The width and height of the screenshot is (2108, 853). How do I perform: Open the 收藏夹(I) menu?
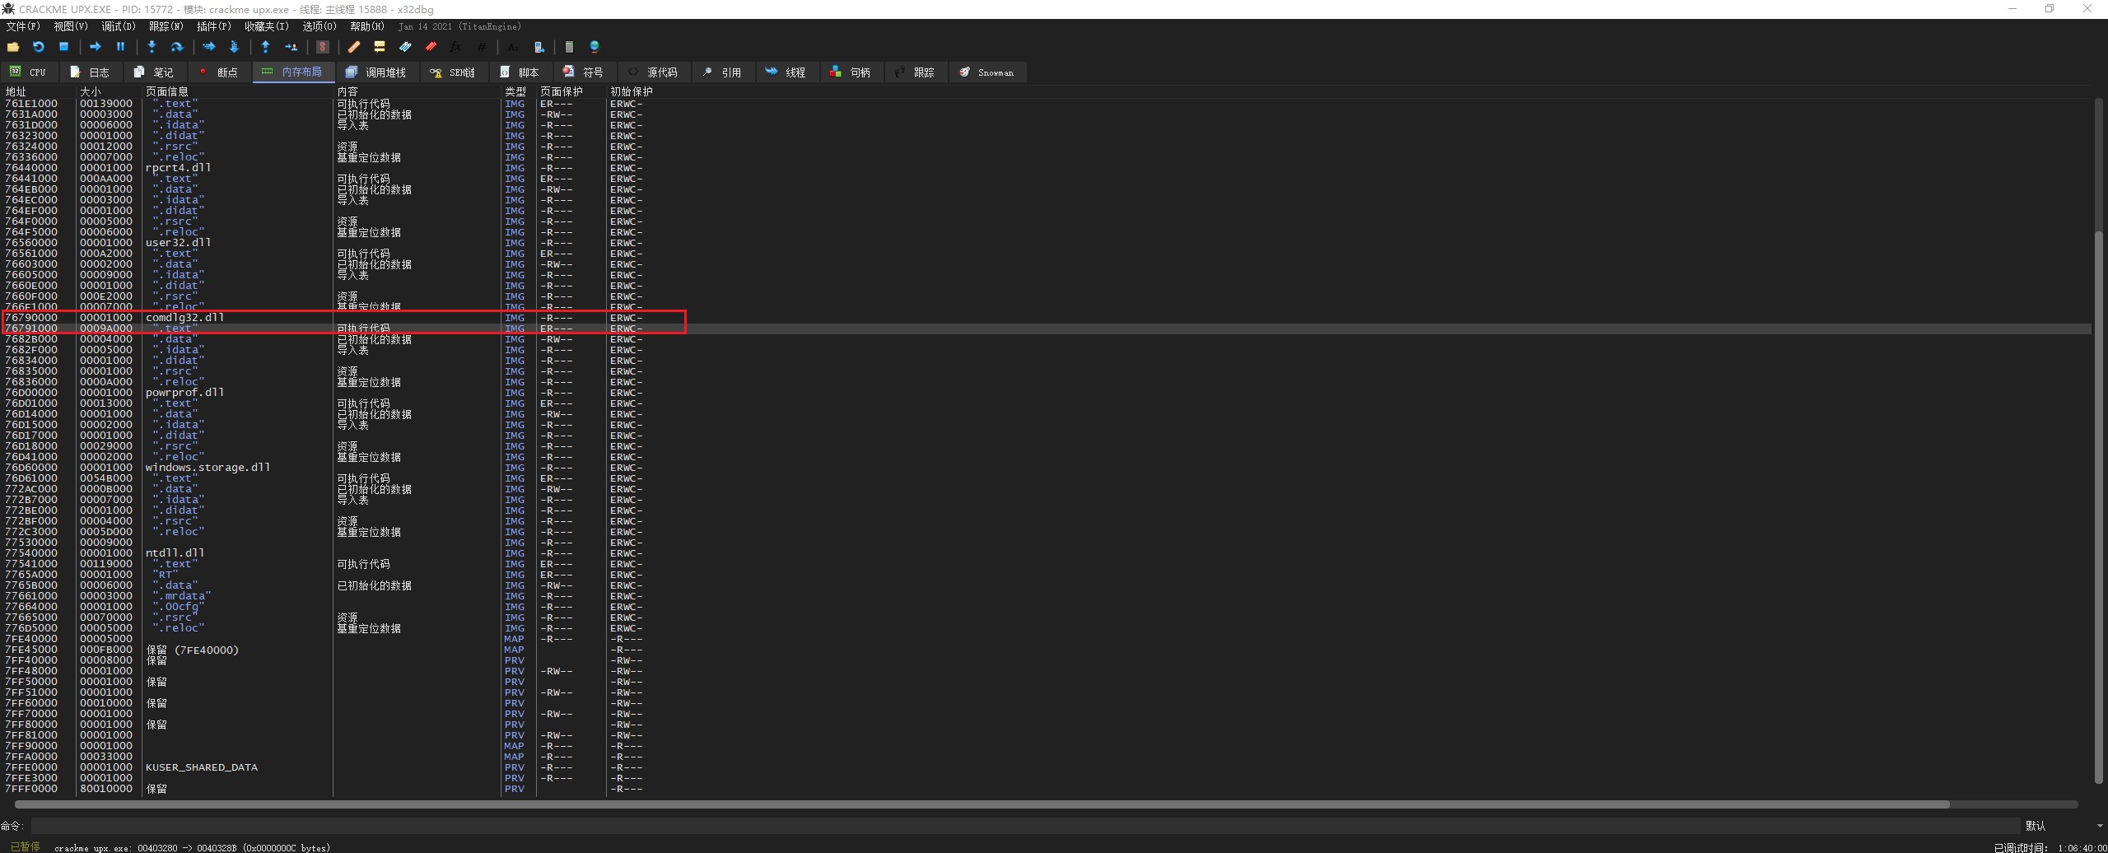(x=267, y=26)
